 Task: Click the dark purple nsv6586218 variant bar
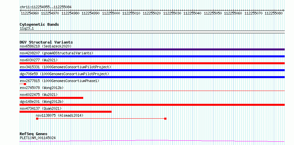(x=152, y=49)
